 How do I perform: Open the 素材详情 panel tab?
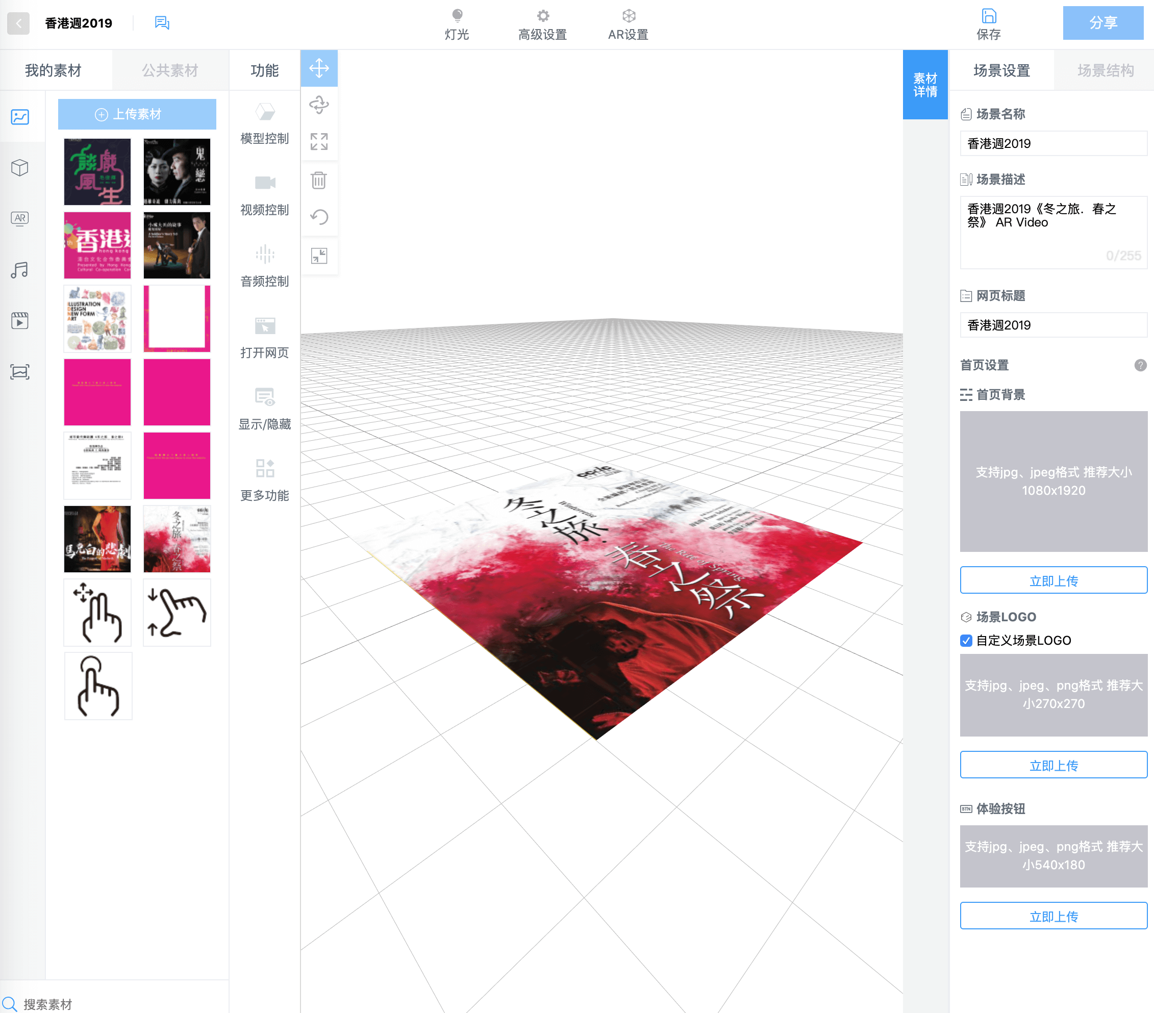925,85
